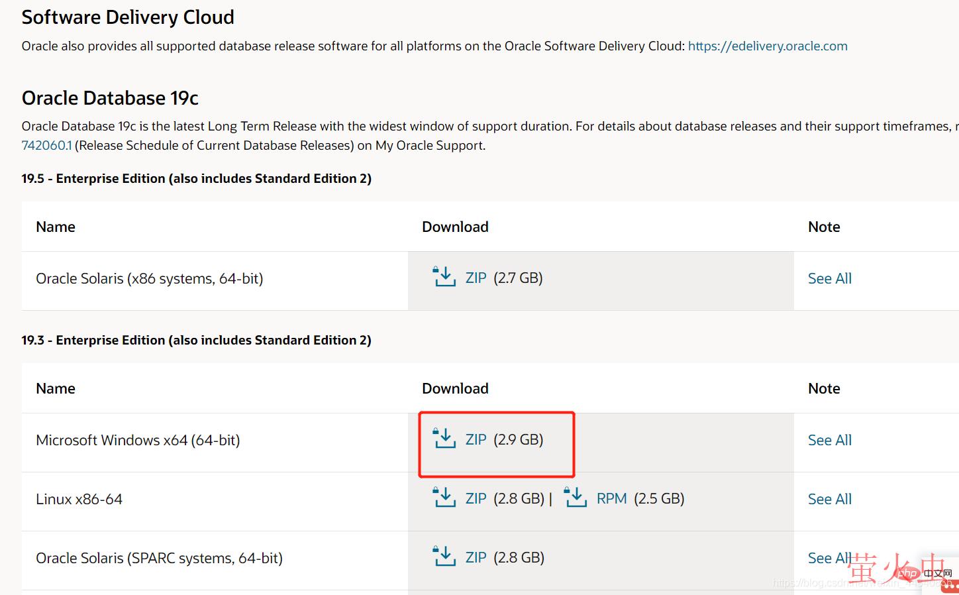
Task: Open See All for Microsoft Windows x64
Action: pyautogui.click(x=829, y=441)
